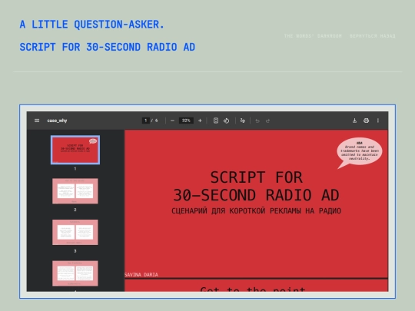Print the PDF document

[366, 121]
